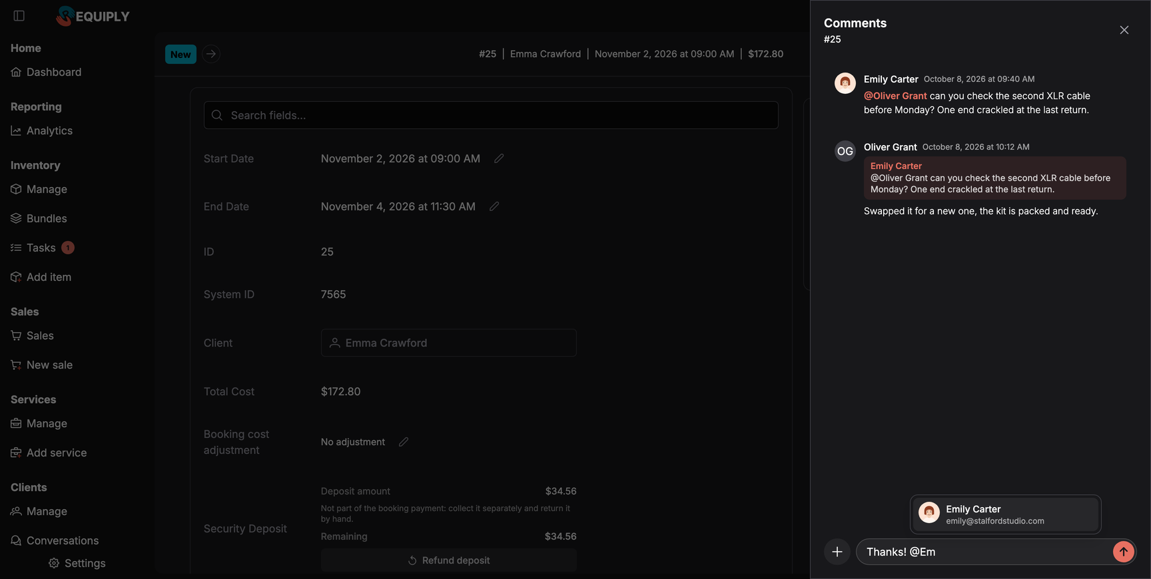Viewport: 1151px width, 579px height.
Task: Click 'No adjustment' text
Action: pos(353,442)
